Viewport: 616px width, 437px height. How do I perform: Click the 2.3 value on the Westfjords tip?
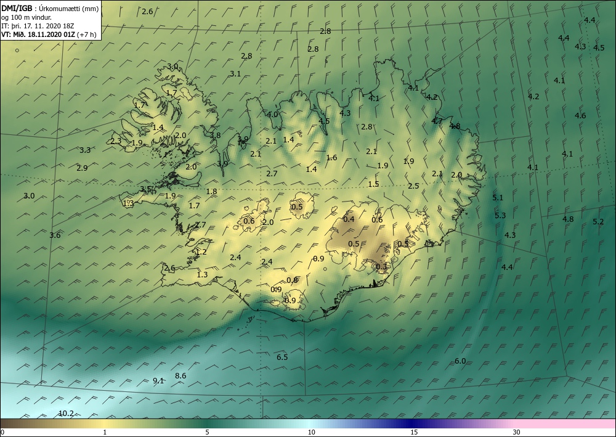pos(116,141)
